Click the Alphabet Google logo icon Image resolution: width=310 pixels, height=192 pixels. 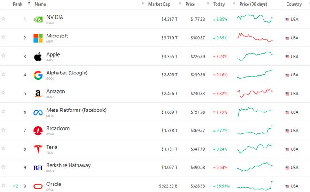pos(38,75)
